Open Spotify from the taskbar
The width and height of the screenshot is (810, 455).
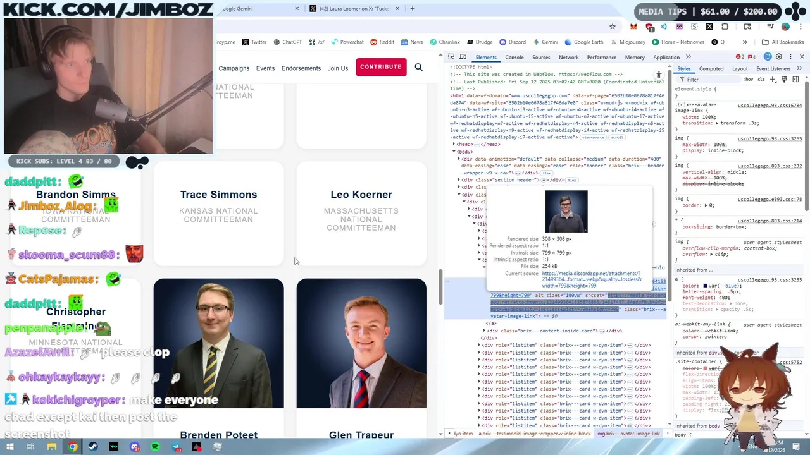tap(155, 447)
